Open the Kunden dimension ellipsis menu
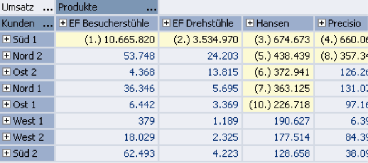The image size is (368, 163). tap(48, 26)
